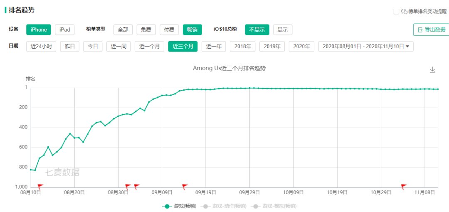
Task: Select 全部 chart type
Action: click(123, 30)
